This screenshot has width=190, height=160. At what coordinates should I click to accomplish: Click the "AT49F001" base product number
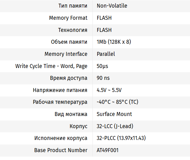[x=107, y=150]
